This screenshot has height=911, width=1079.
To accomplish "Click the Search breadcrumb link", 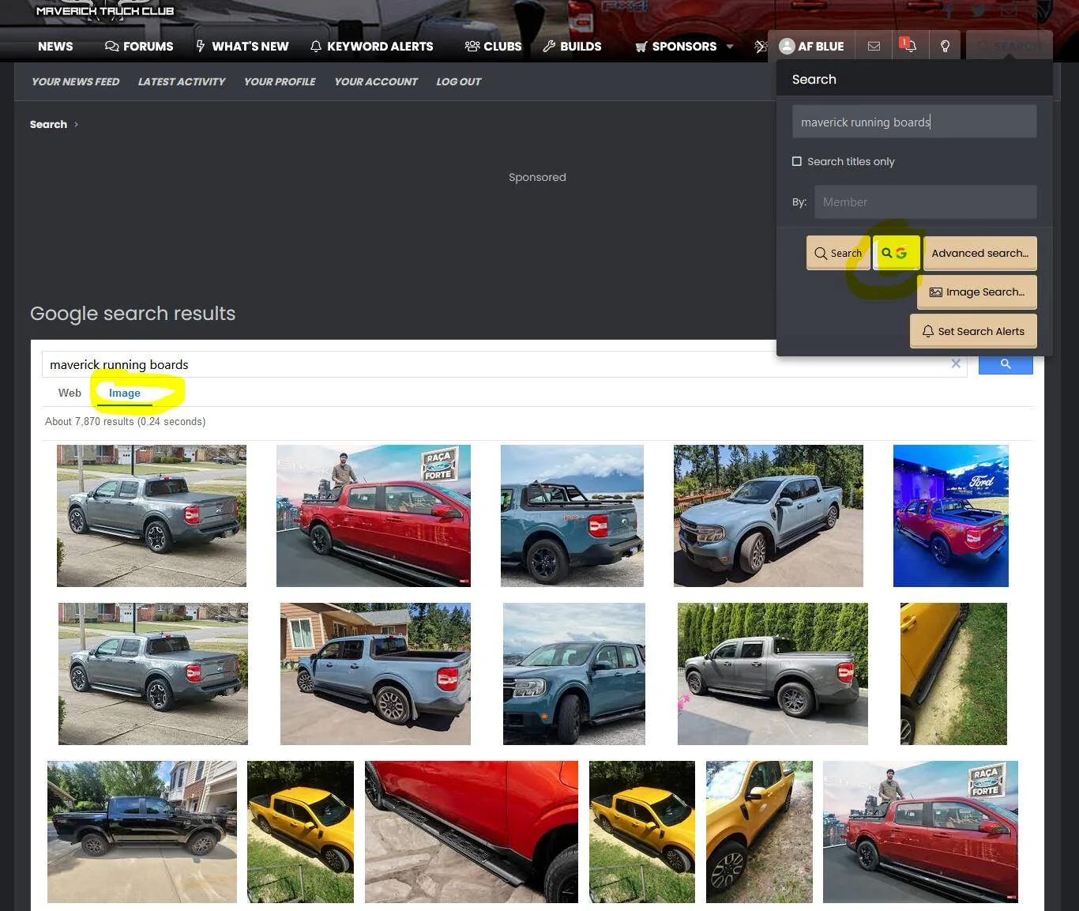I will pyautogui.click(x=48, y=124).
